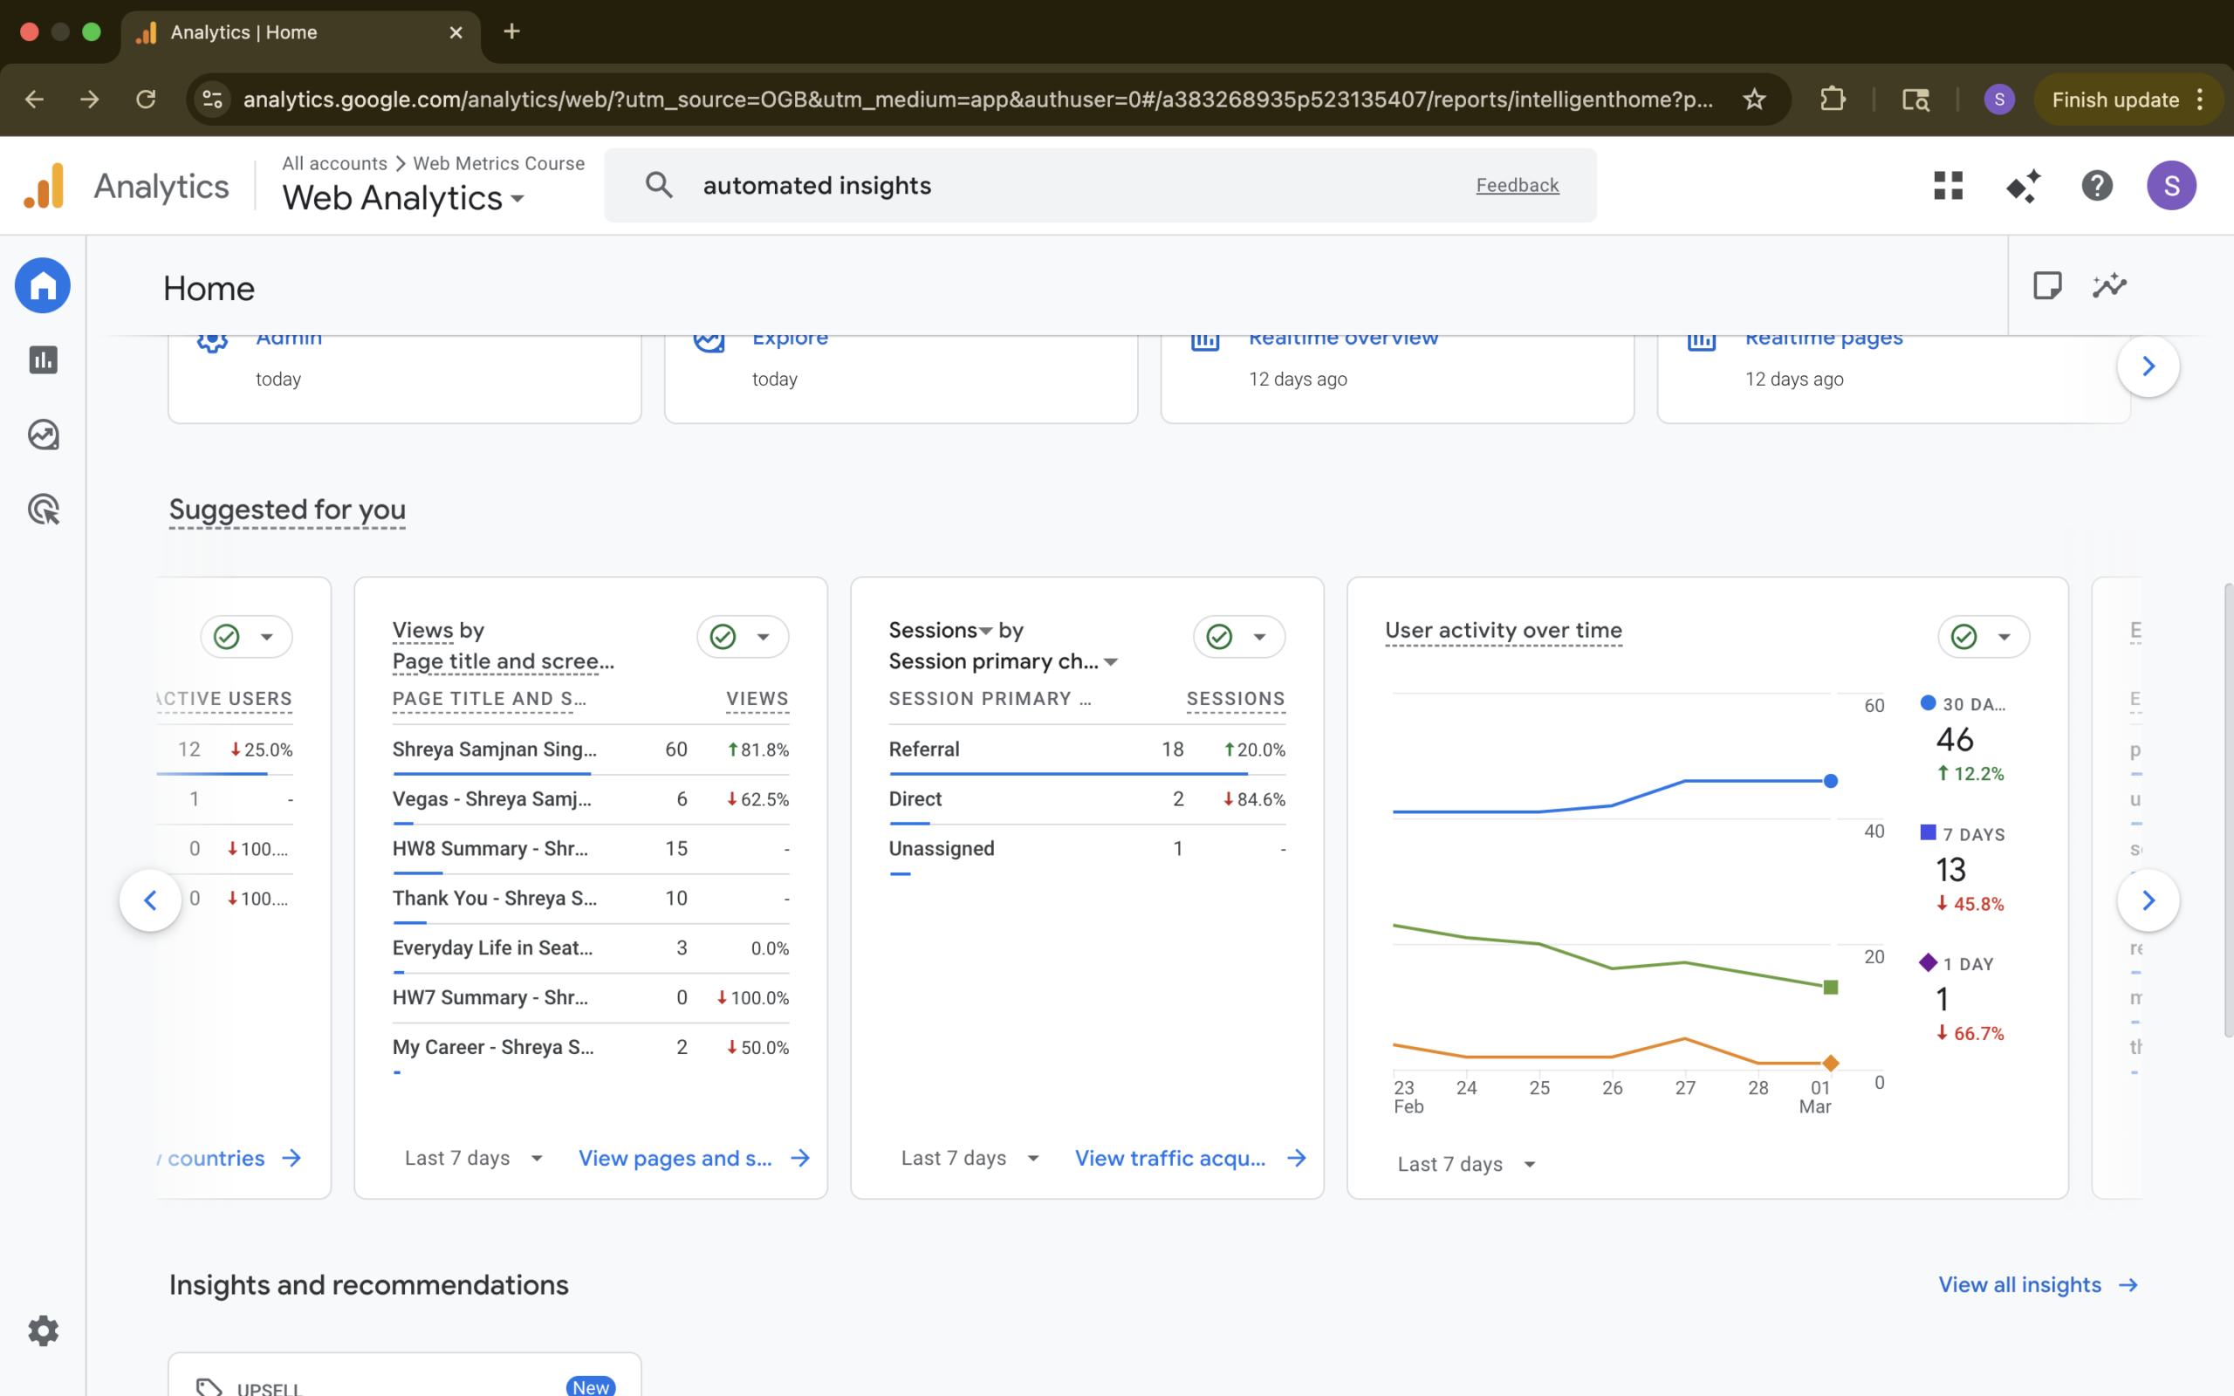Click the sticky note icon beside Home
This screenshot has width=2234, height=1396.
[2046, 285]
